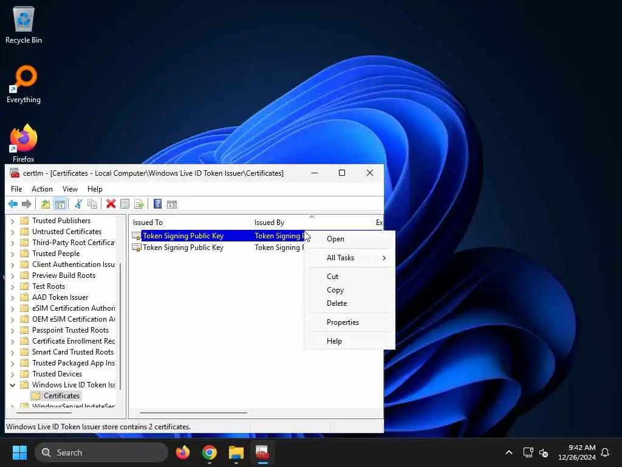Screen dimensions: 622x467
Task: Click the certlm app icon in title bar
Action: pos(15,173)
